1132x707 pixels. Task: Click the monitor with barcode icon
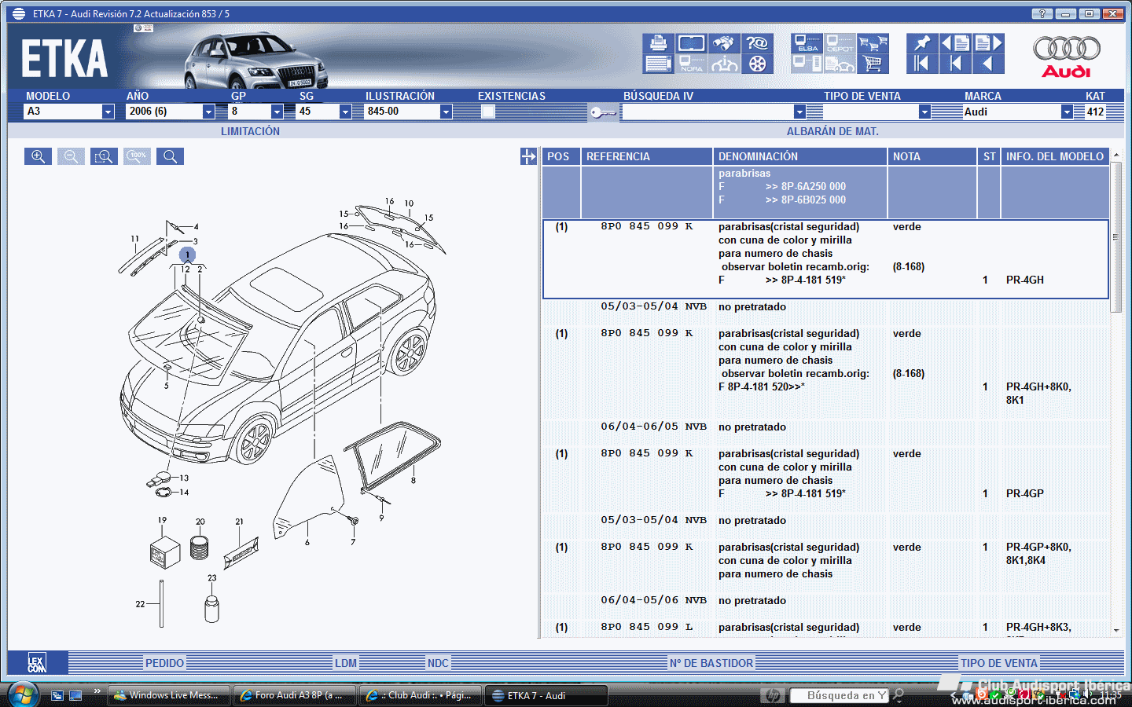[807, 64]
